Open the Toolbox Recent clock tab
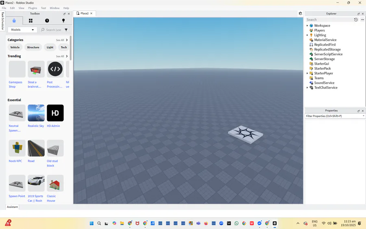 [47, 21]
